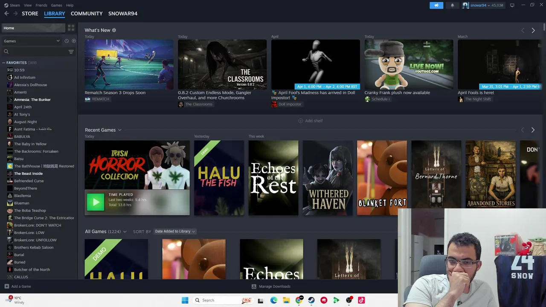Open the SNOWAR94 profile tab
546x307 pixels.
coord(123,14)
